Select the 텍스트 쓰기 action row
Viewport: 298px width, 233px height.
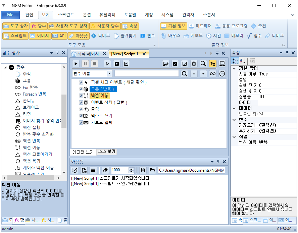click(x=101, y=116)
